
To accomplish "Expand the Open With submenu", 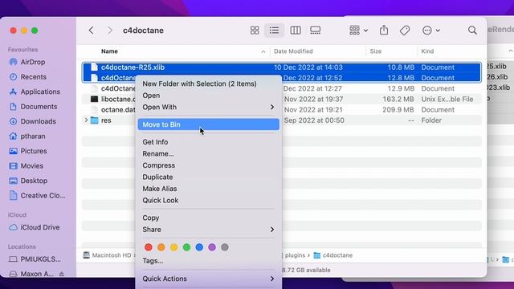I will [208, 107].
